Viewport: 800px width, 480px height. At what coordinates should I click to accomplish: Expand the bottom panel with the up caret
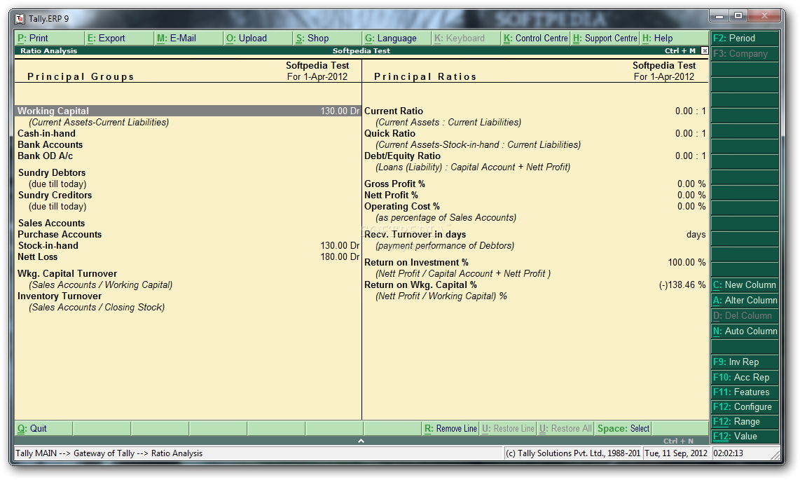coord(361,441)
